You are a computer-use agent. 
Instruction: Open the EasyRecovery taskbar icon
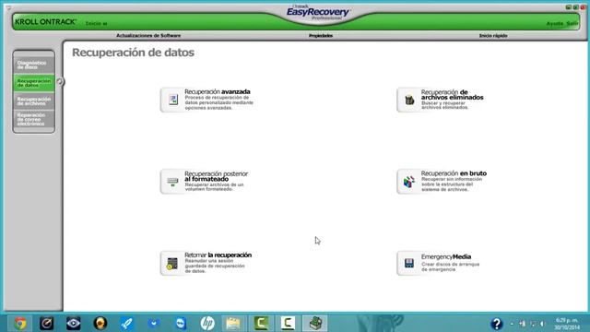coord(315,324)
